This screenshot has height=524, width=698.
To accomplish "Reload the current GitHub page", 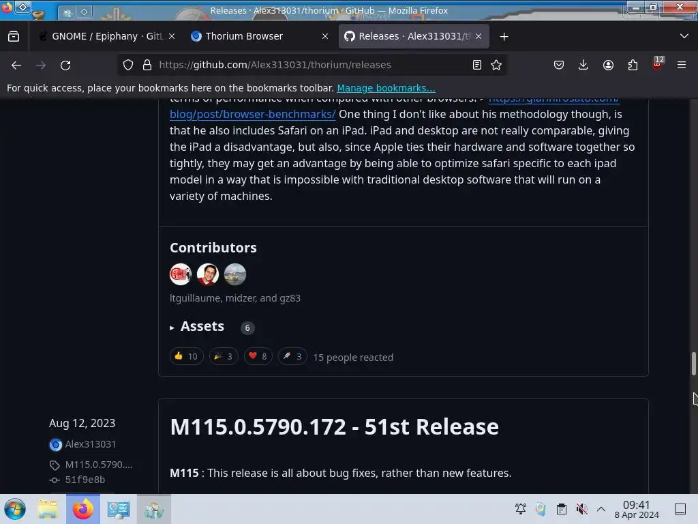I will (x=65, y=65).
